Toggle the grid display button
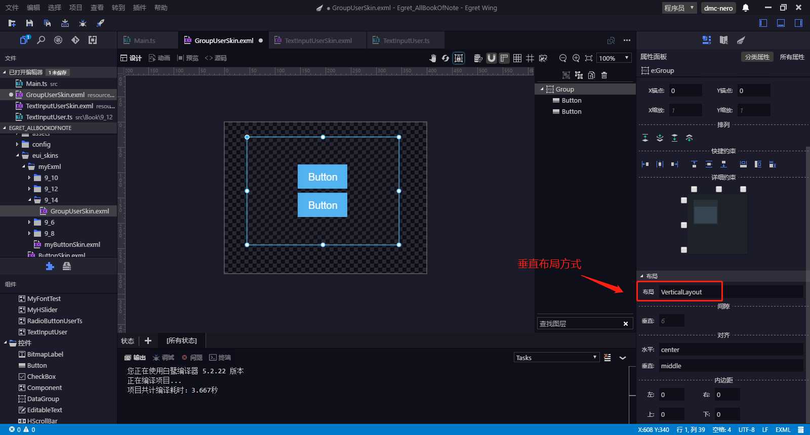The image size is (810, 435). [x=517, y=58]
